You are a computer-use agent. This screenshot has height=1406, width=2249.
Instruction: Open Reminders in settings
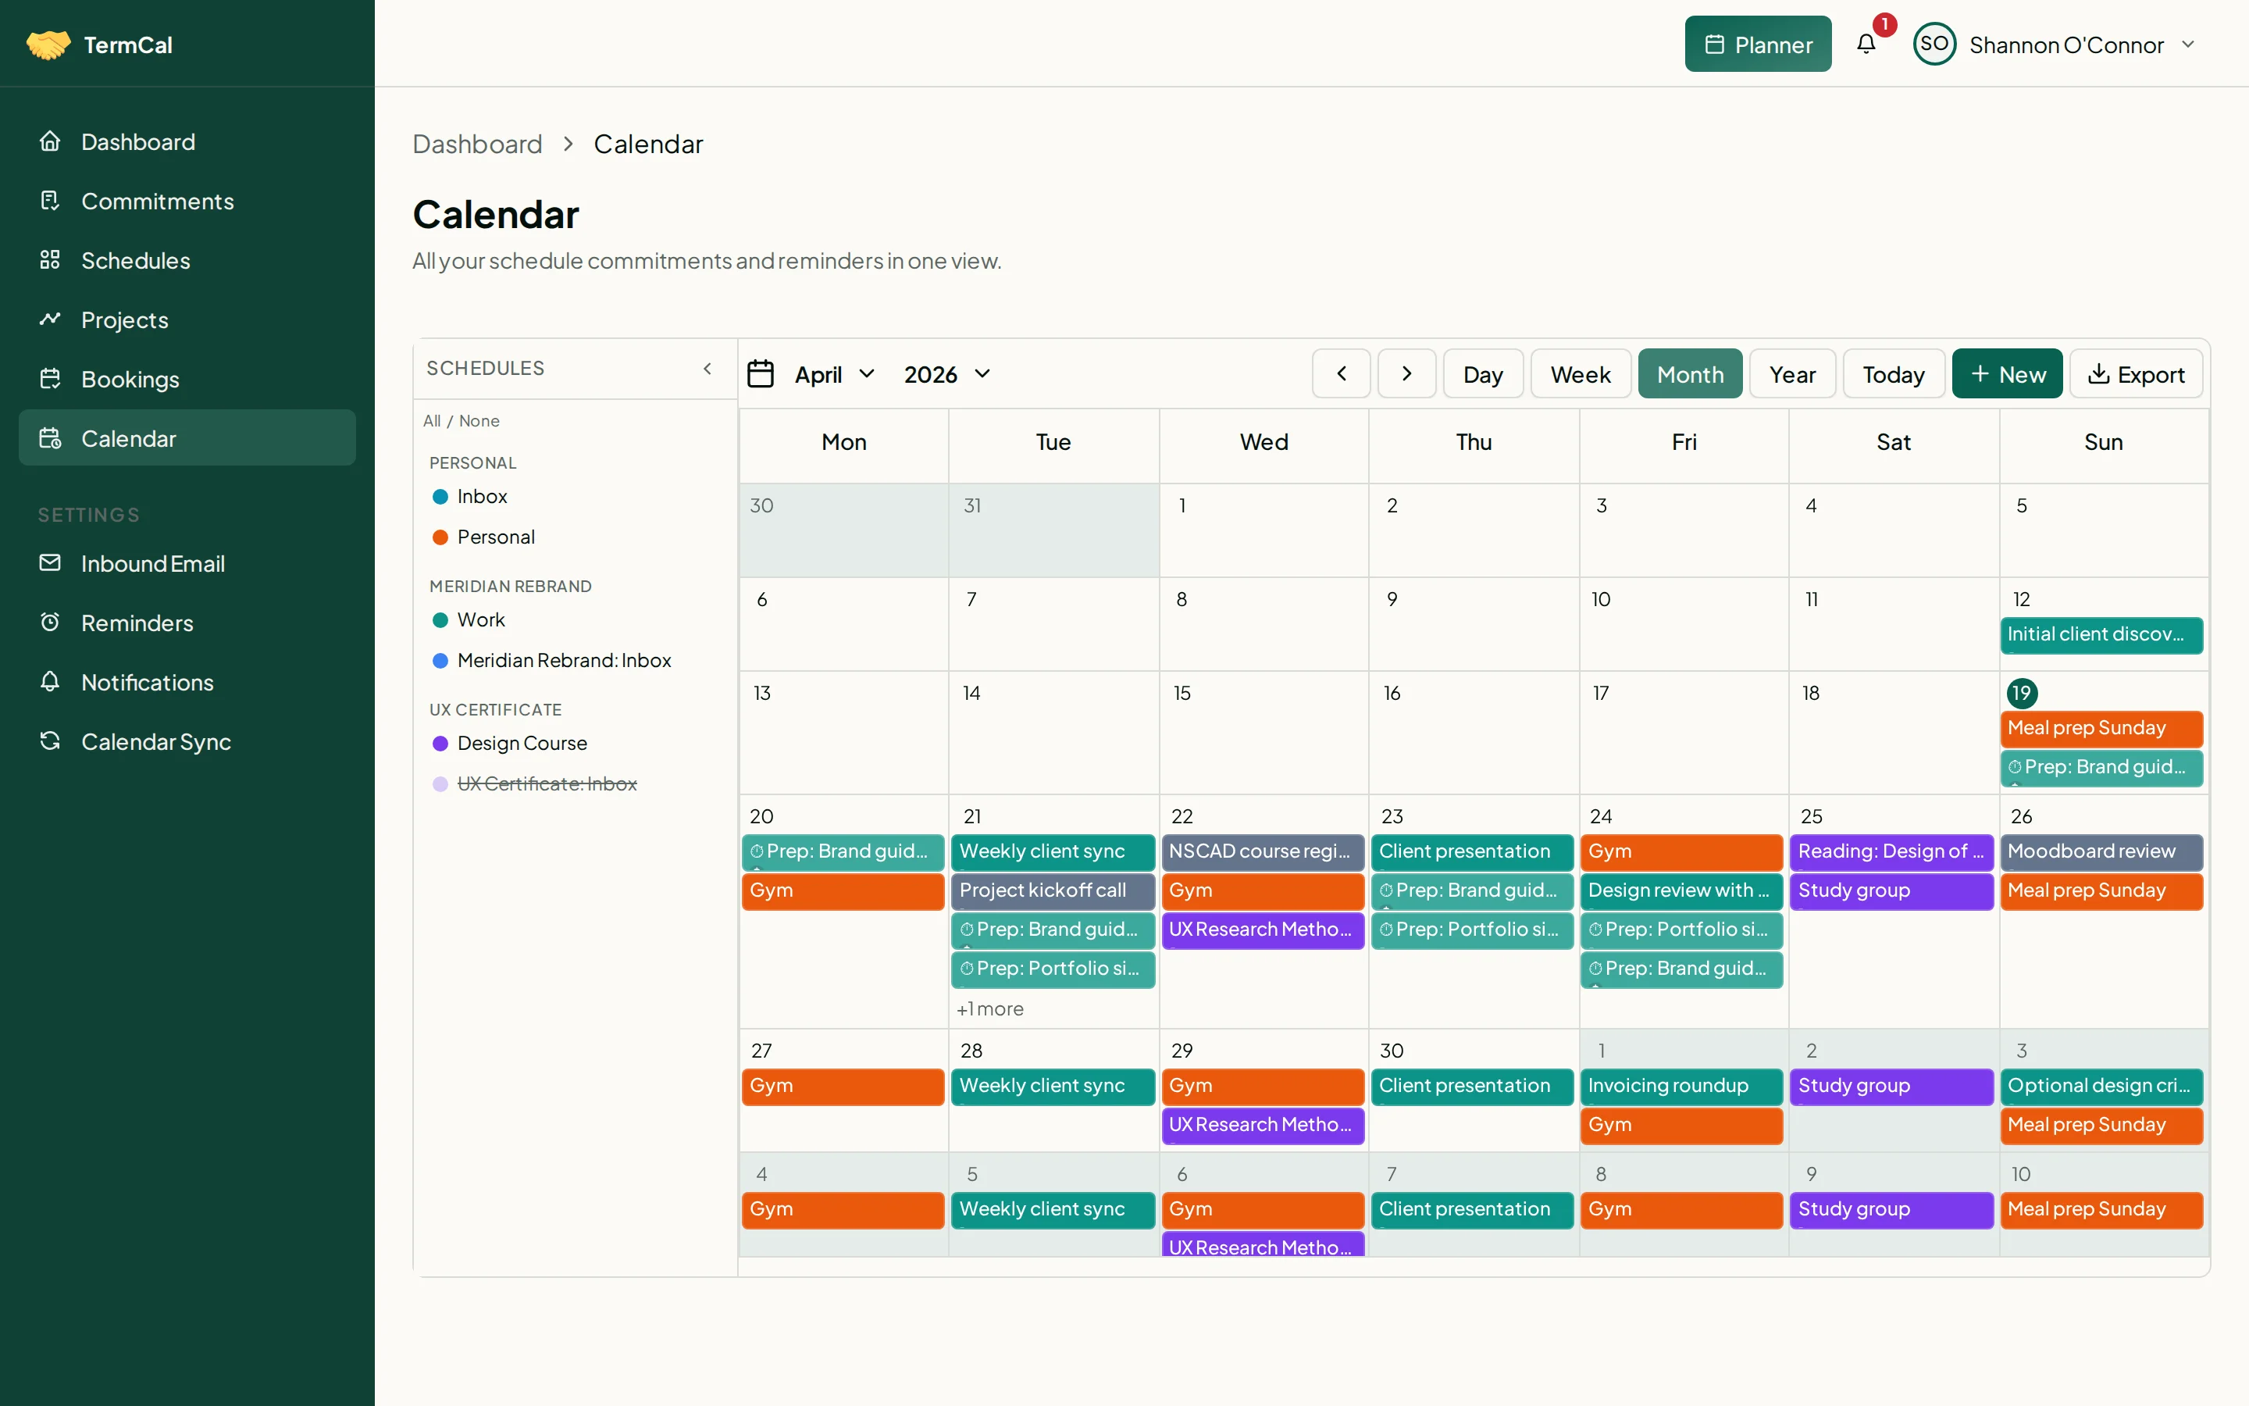[x=137, y=622]
